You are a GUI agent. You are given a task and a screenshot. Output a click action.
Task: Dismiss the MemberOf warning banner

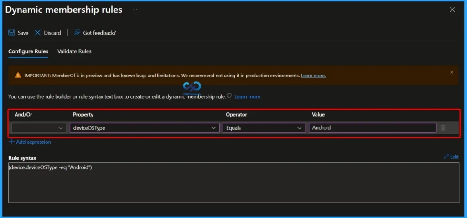[x=452, y=72]
